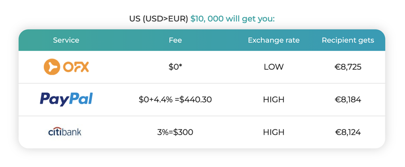This screenshot has width=405, height=167.
Task: Click Citibank recipient amount €8,124
Action: [348, 132]
